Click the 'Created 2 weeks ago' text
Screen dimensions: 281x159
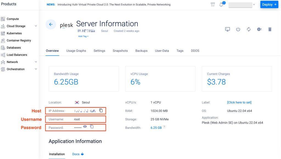click(126, 31)
